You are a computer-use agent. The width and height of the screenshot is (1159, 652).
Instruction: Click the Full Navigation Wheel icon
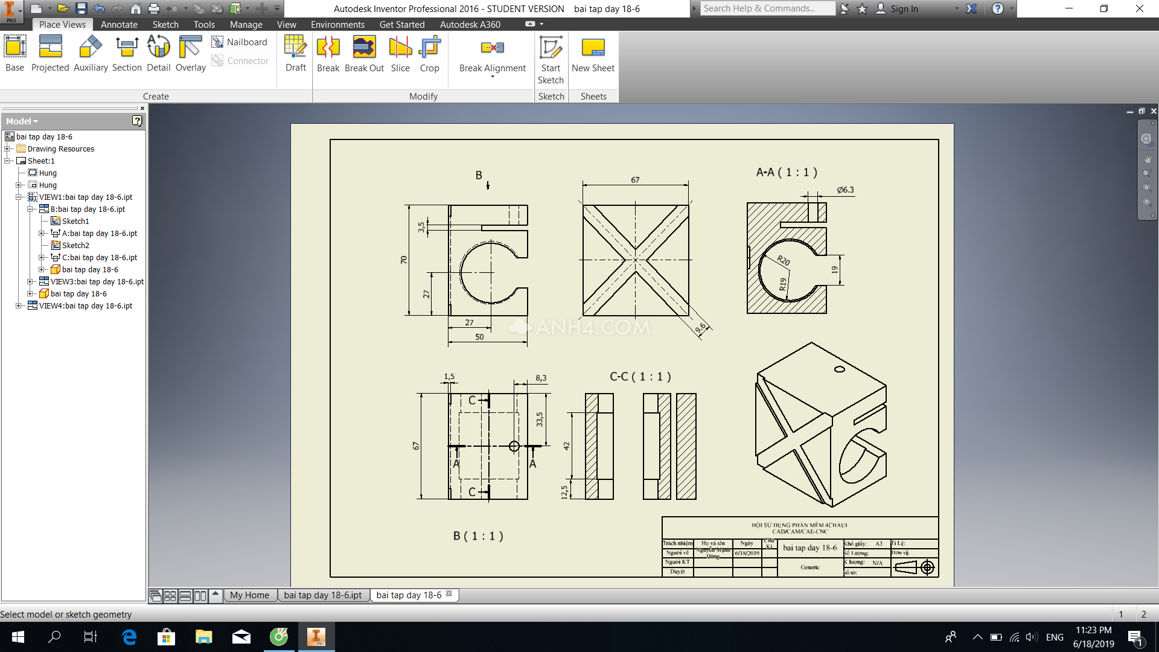(1146, 139)
